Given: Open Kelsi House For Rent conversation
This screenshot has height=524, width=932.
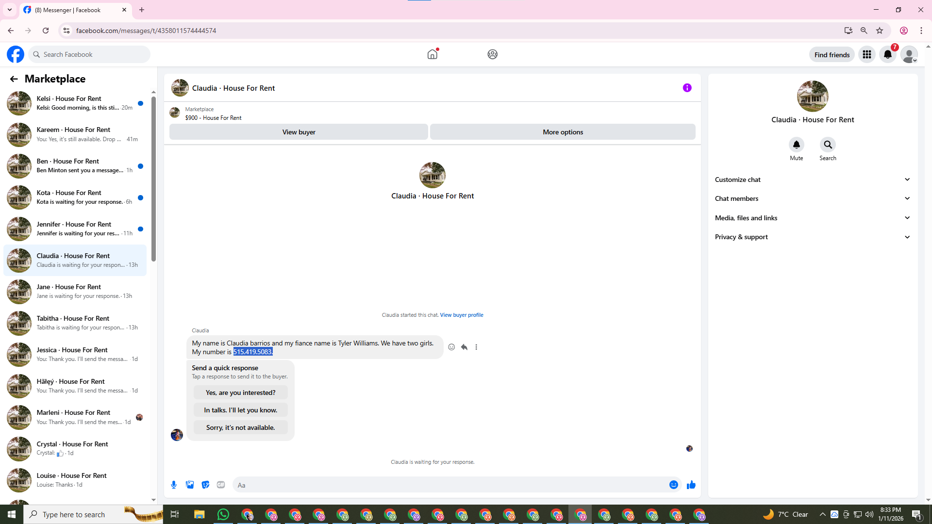Looking at the screenshot, I should [75, 103].
